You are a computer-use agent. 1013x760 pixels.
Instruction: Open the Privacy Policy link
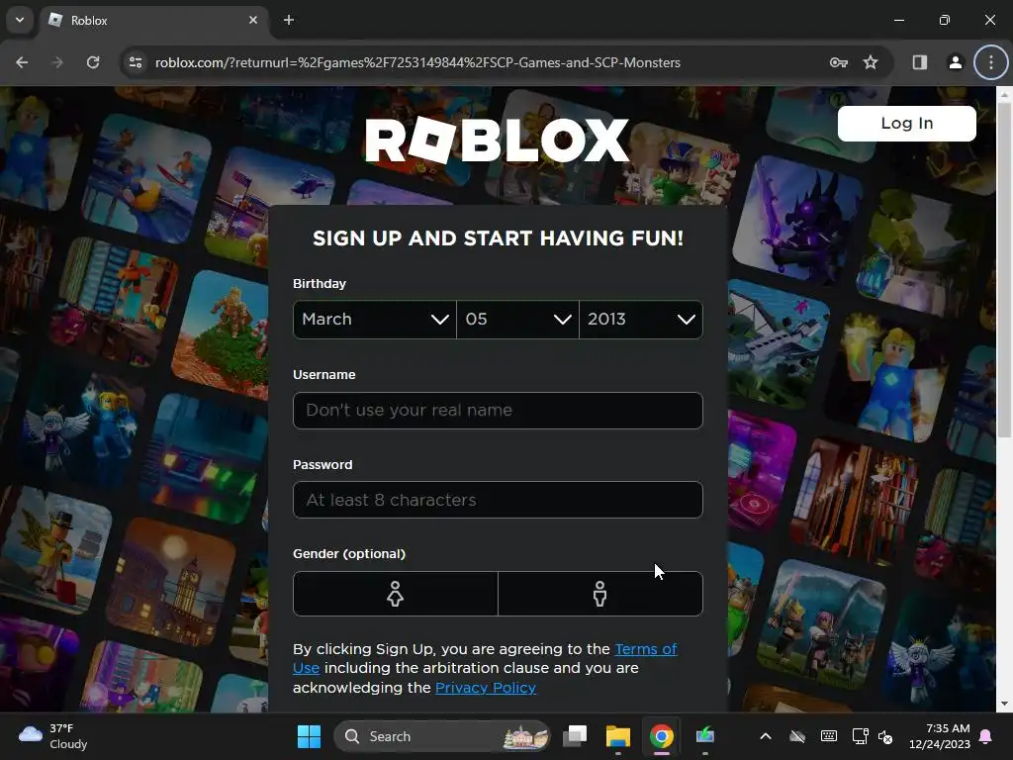tap(486, 688)
